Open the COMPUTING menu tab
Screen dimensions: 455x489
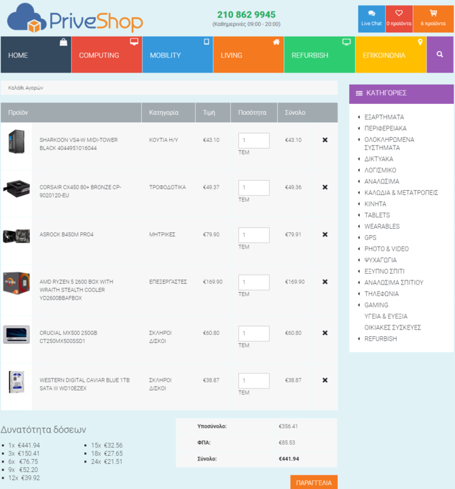107,54
